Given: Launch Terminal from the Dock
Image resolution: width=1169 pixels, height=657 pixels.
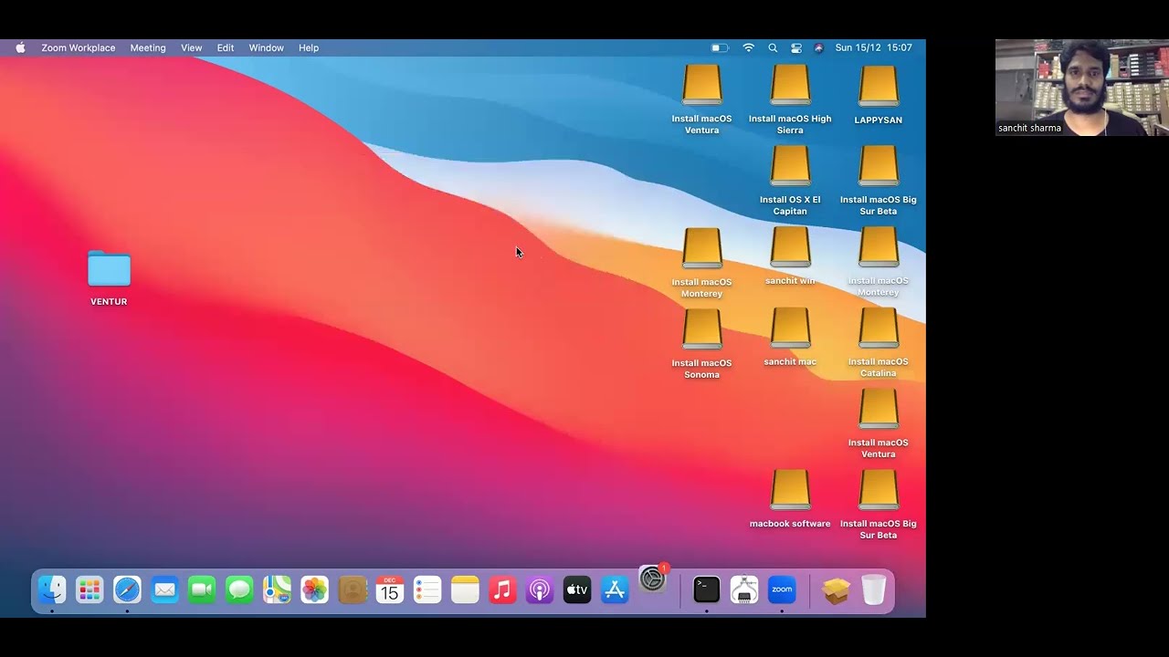Looking at the screenshot, I should pos(707,590).
